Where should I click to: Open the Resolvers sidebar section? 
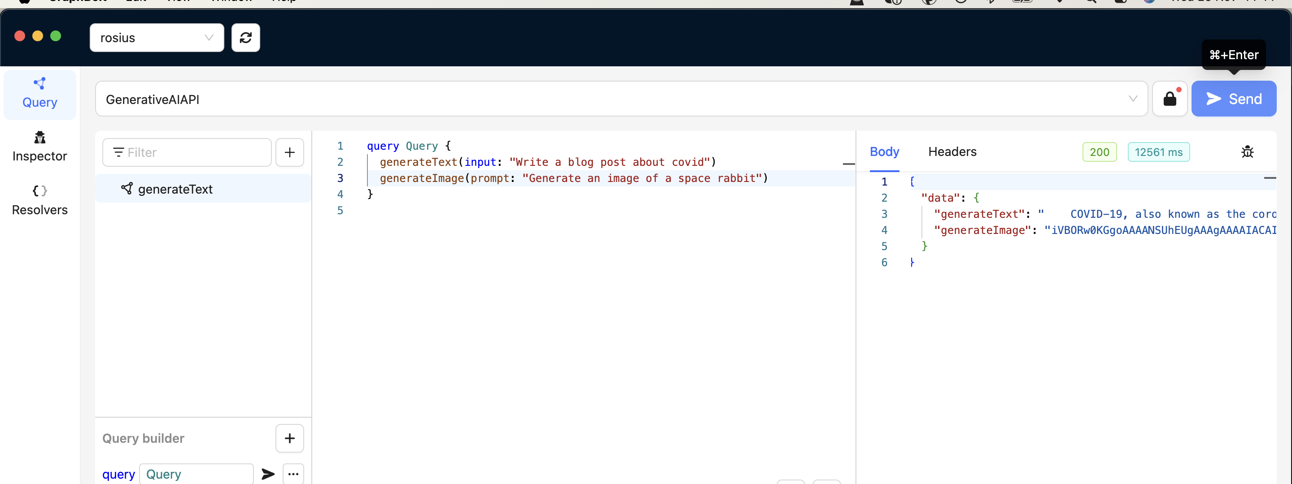pos(39,200)
